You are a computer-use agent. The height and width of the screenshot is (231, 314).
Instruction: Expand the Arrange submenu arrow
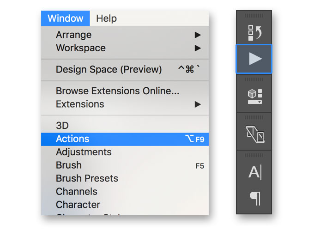tap(198, 35)
